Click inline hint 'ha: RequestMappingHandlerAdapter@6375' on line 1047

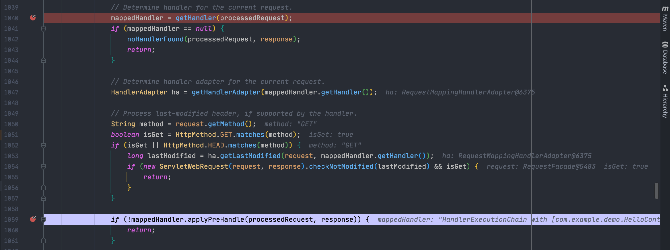460,92
